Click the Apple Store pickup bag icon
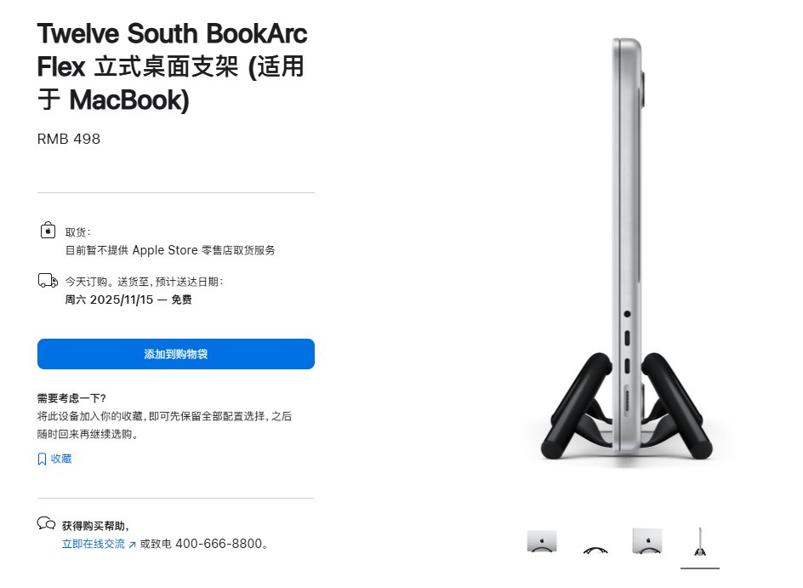Image resolution: width=803 pixels, height=588 pixels. click(x=48, y=231)
